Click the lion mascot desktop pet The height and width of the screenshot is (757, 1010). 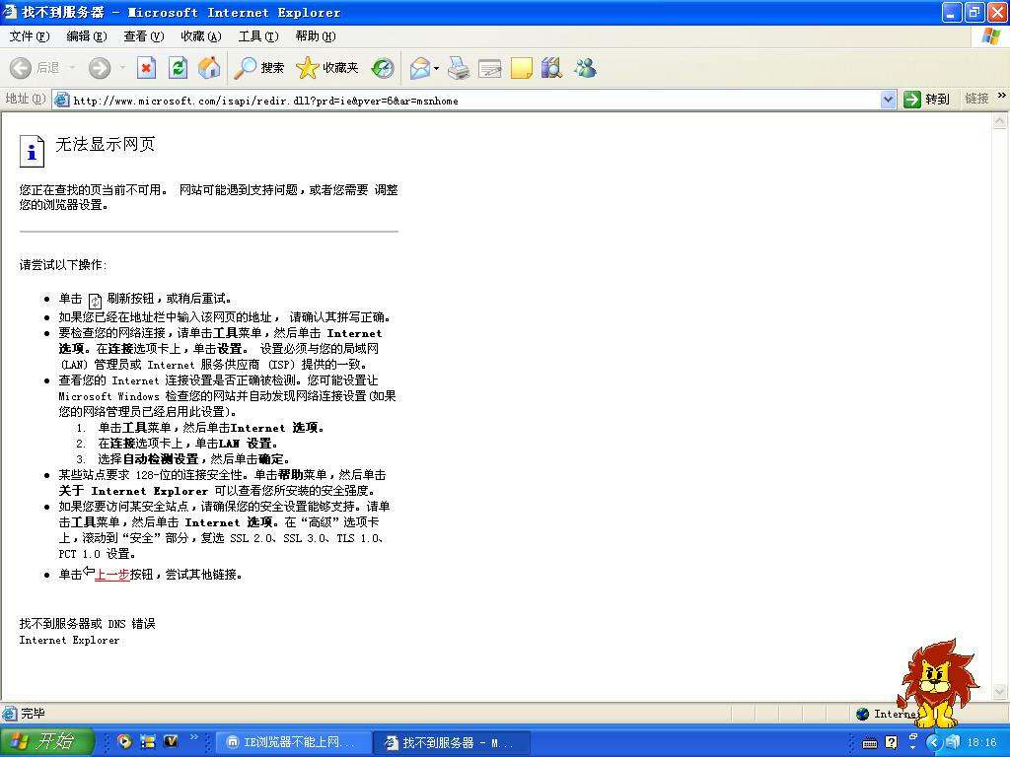point(938,684)
